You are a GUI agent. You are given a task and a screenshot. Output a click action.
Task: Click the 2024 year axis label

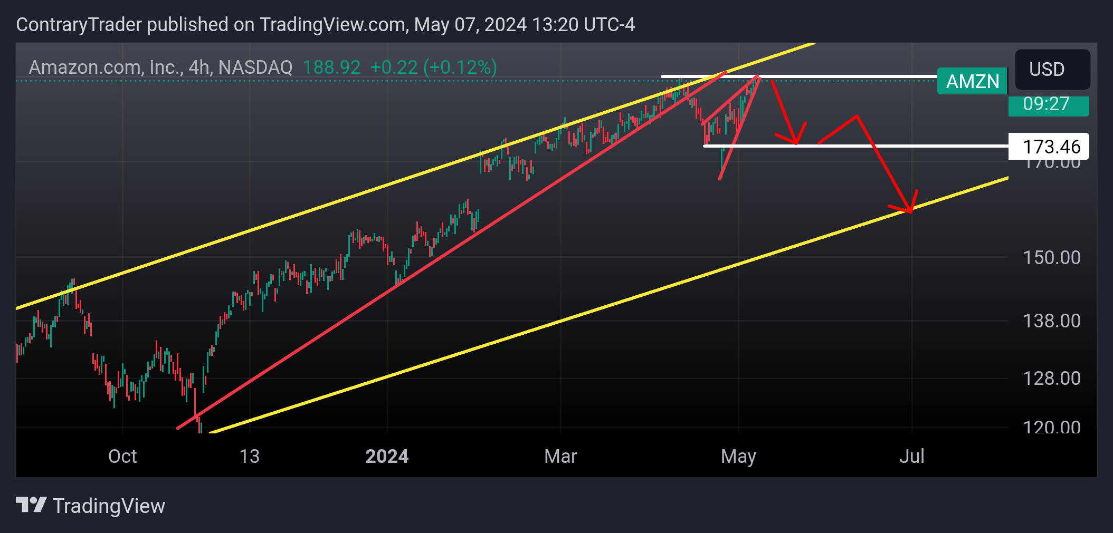coord(387,456)
